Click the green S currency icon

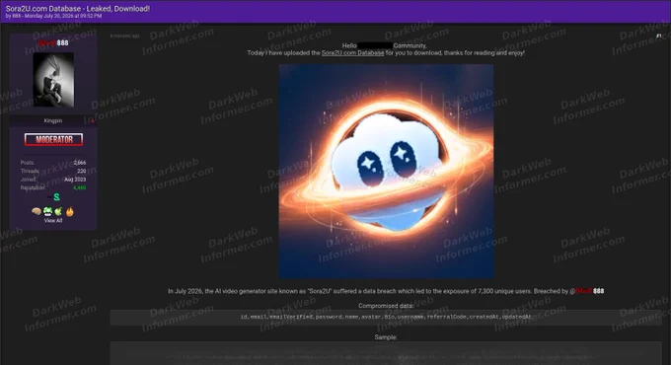coord(56,197)
